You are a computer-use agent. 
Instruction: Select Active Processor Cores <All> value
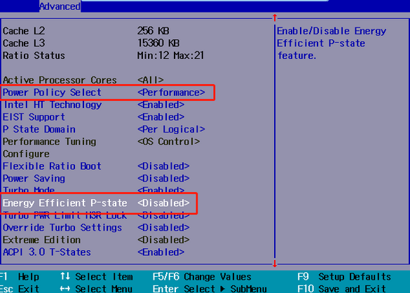(x=151, y=80)
